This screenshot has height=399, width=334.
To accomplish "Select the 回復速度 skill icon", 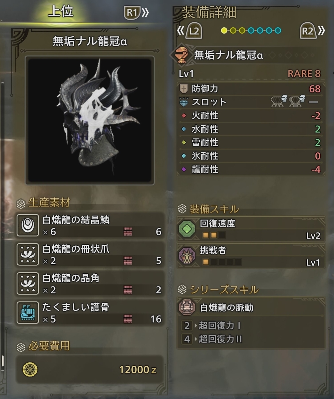I will [x=187, y=229].
